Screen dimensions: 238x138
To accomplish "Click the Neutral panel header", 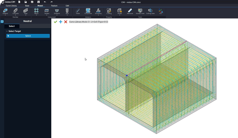I will coord(28,21).
